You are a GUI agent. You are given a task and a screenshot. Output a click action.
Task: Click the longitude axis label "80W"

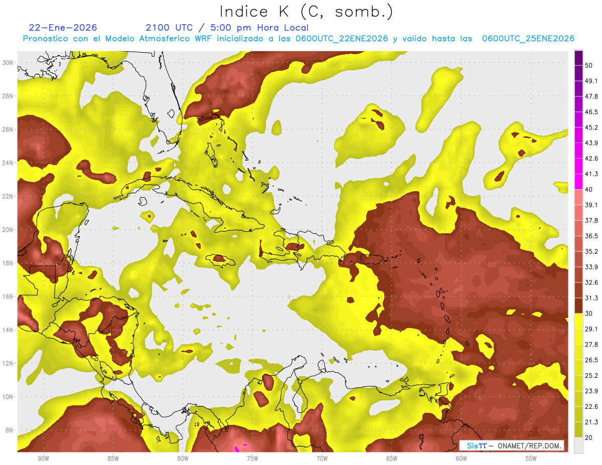coord(183,458)
